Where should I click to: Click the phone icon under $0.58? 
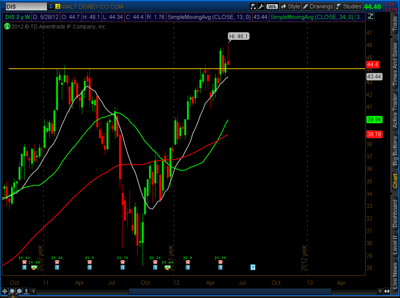pos(220,262)
